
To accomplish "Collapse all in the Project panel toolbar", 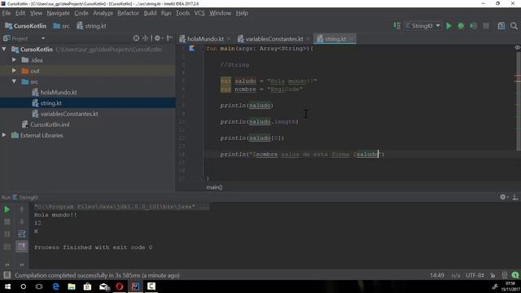I will [x=146, y=38].
